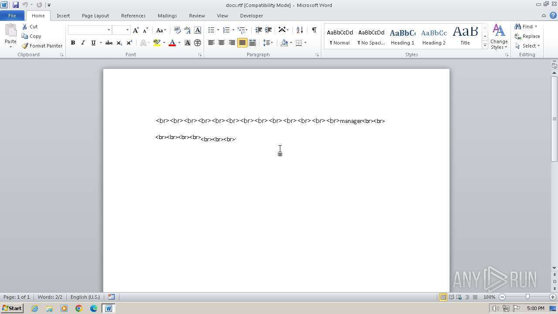The width and height of the screenshot is (558, 314).
Task: Toggle Strikethrough formatting
Action: pos(109,43)
